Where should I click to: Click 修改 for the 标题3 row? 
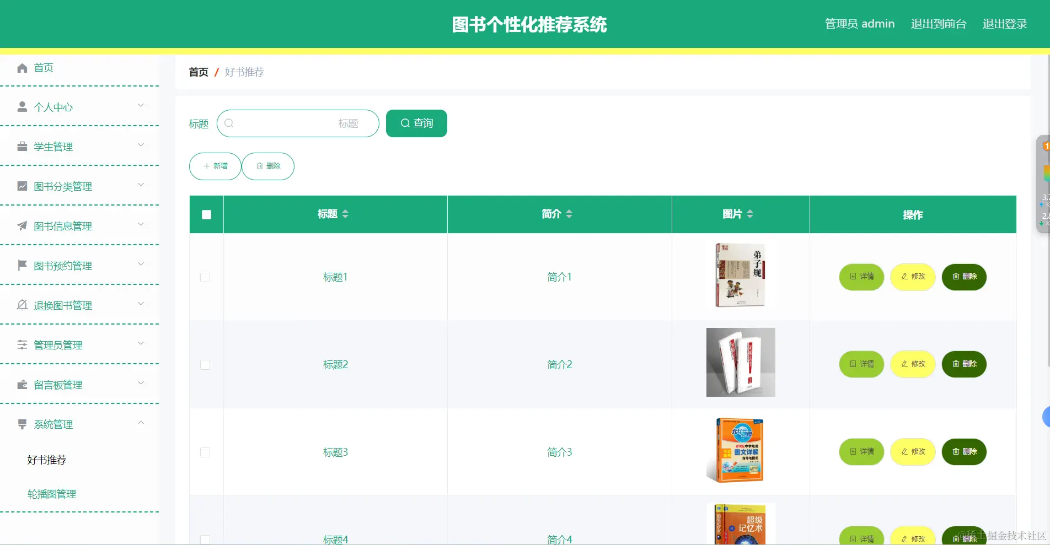913,452
